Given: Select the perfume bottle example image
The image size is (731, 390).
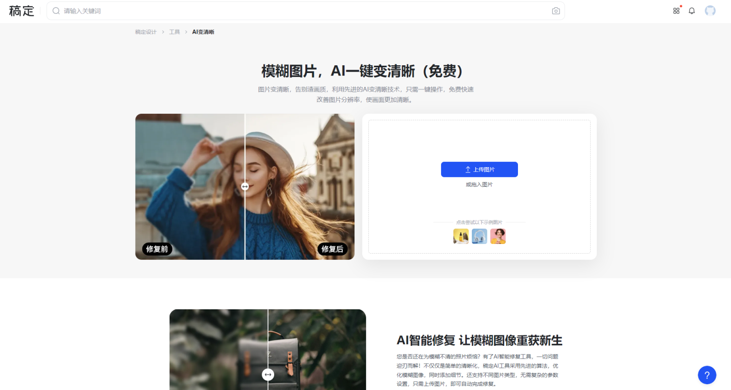Looking at the screenshot, I should coord(461,236).
